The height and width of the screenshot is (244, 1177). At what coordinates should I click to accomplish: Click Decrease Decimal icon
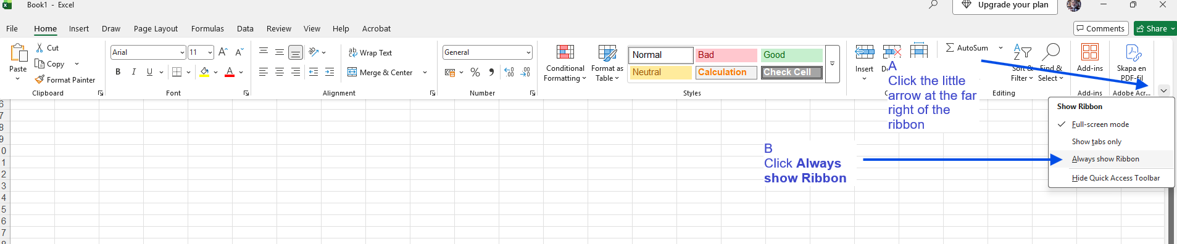pyautogui.click(x=525, y=72)
